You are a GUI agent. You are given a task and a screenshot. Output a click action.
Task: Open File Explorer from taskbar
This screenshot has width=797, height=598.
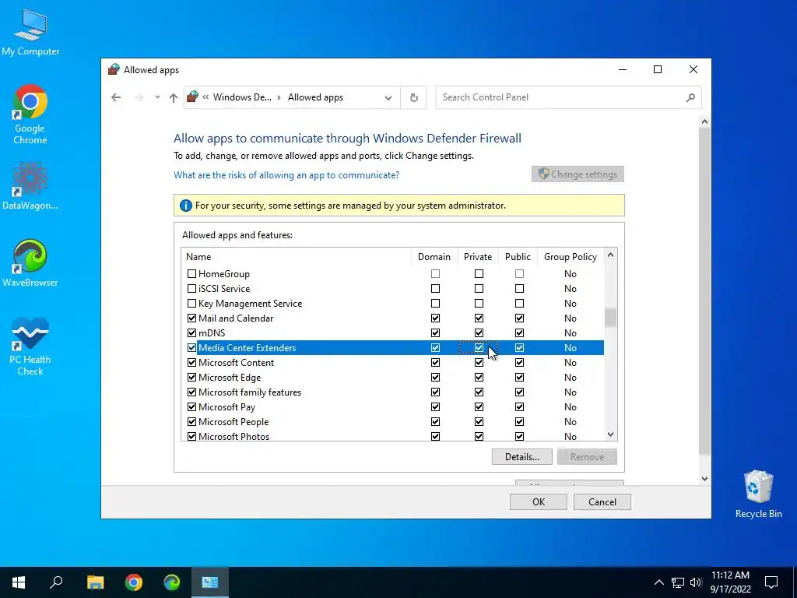(95, 582)
